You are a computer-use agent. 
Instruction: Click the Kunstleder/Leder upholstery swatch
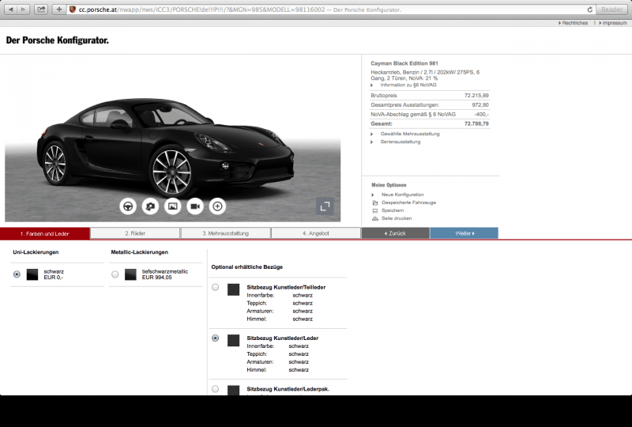pyautogui.click(x=233, y=340)
